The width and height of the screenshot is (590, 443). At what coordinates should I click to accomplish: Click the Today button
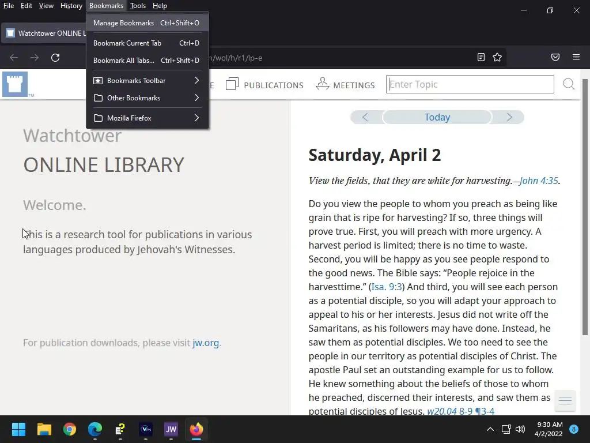click(x=437, y=117)
